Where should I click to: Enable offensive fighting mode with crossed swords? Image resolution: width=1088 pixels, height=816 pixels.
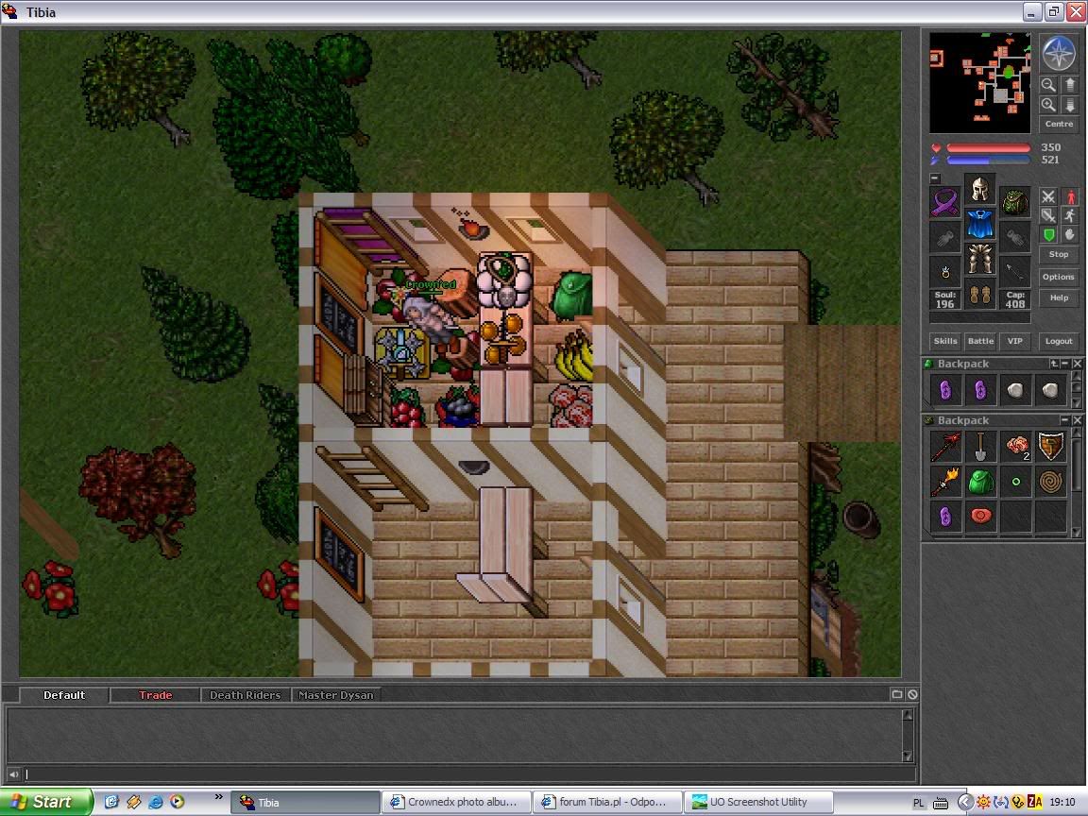1048,197
